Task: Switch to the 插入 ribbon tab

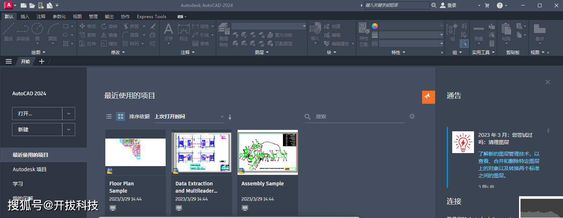Action: 25,17
